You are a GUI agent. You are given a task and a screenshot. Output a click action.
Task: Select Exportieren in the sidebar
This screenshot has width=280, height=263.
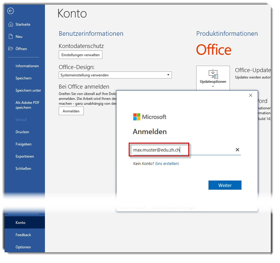tap(25, 156)
